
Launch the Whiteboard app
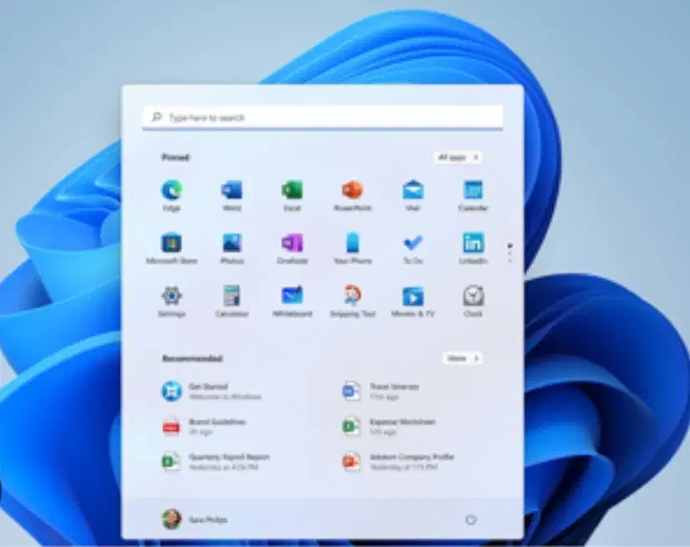292,296
